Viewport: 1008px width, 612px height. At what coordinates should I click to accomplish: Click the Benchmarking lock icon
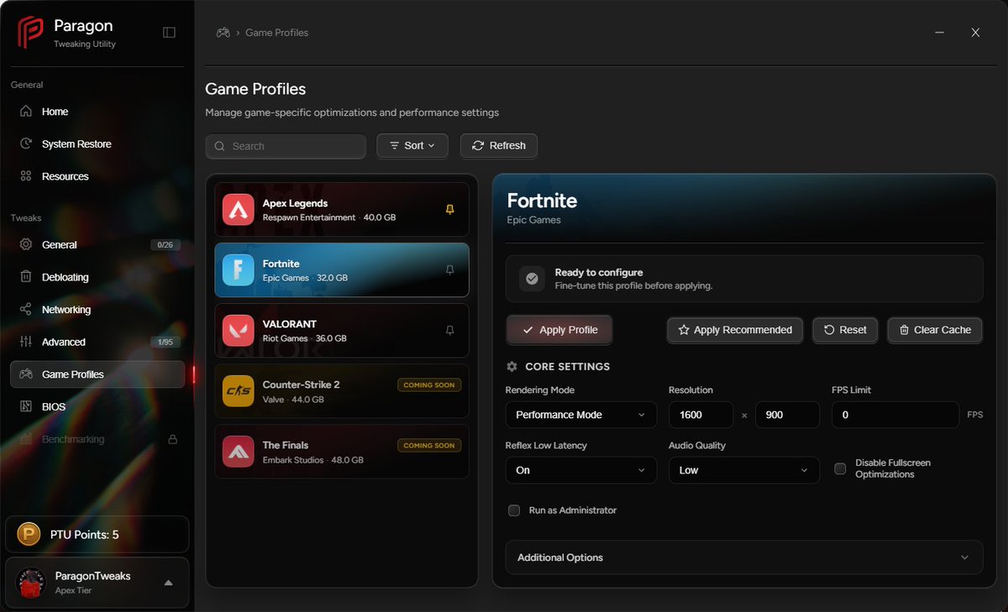tap(173, 439)
